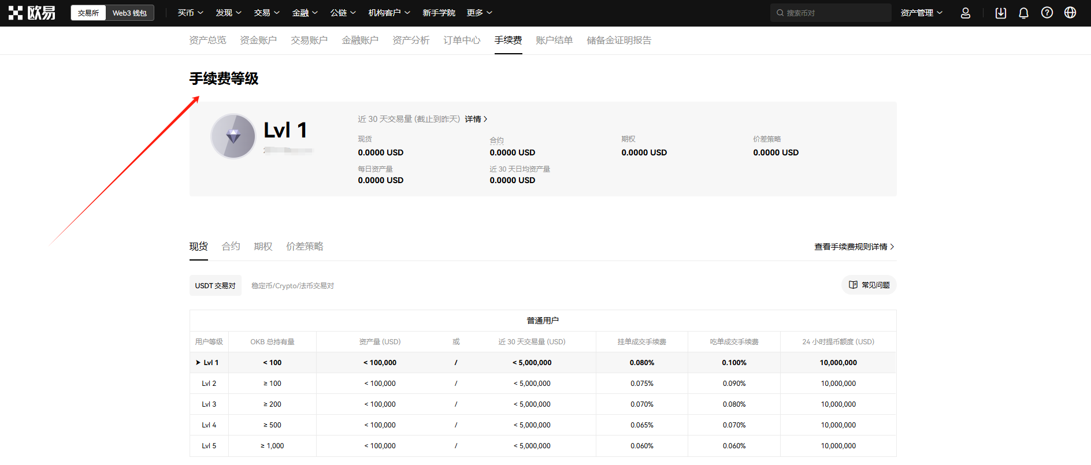
Task: Open the user profile icon
Action: point(965,13)
